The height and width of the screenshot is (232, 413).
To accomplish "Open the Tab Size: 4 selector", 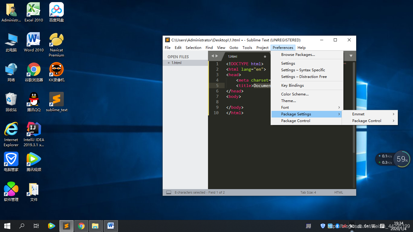I will (308, 192).
